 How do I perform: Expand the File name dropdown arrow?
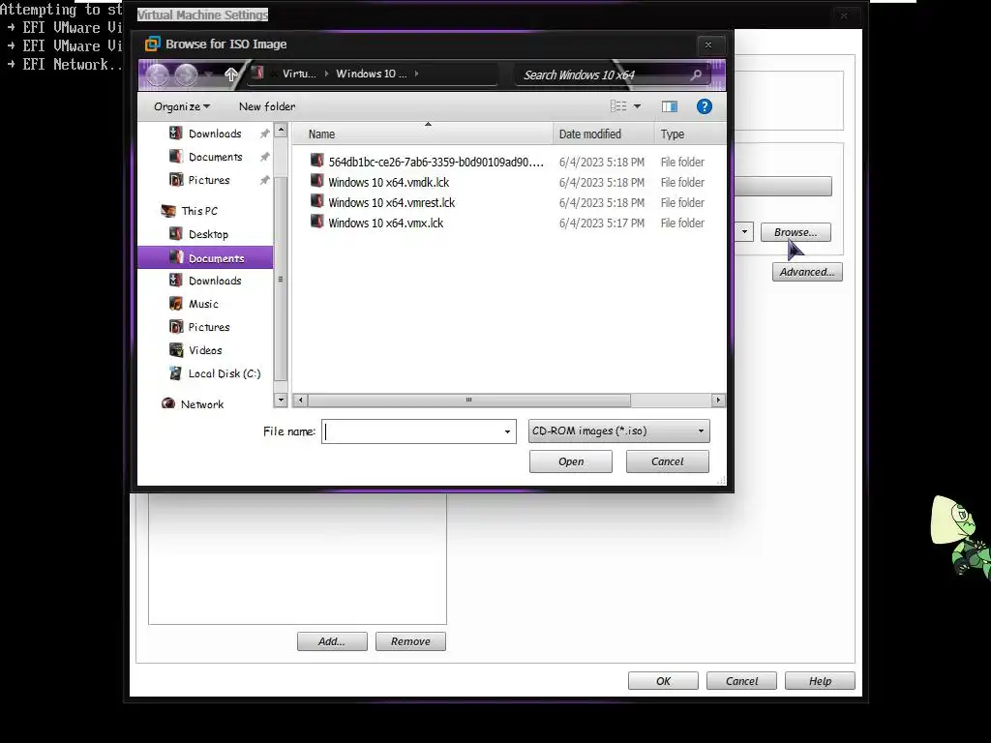coord(507,431)
